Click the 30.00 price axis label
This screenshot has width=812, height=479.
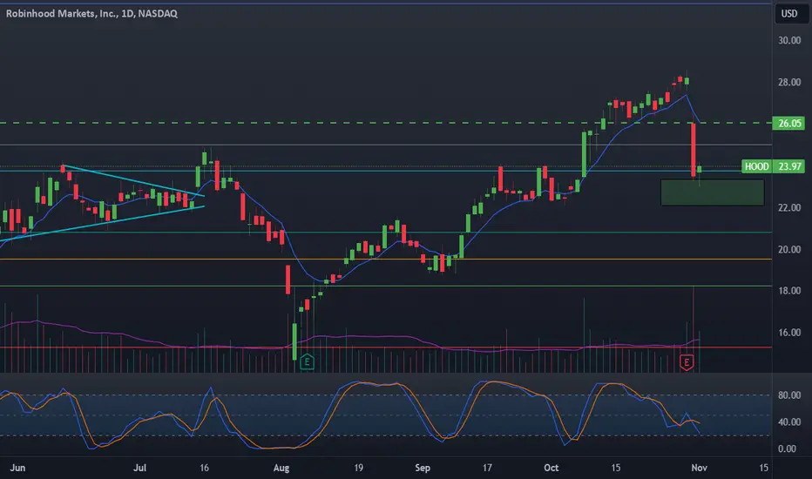coord(789,40)
